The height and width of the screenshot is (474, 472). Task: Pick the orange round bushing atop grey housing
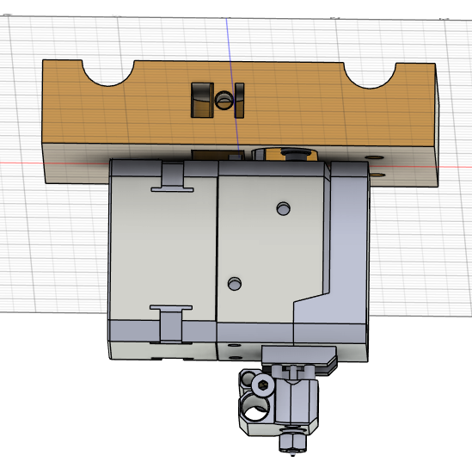(285, 154)
